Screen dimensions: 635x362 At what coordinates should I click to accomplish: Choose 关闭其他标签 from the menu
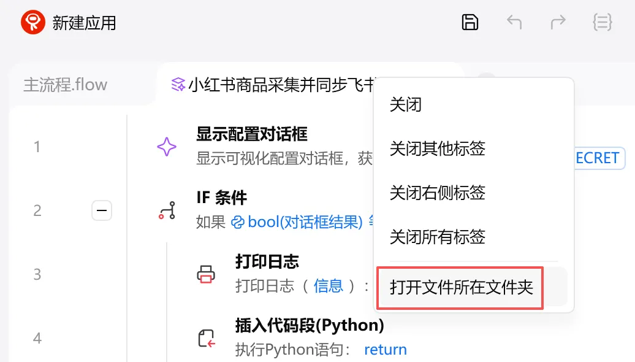[438, 148]
